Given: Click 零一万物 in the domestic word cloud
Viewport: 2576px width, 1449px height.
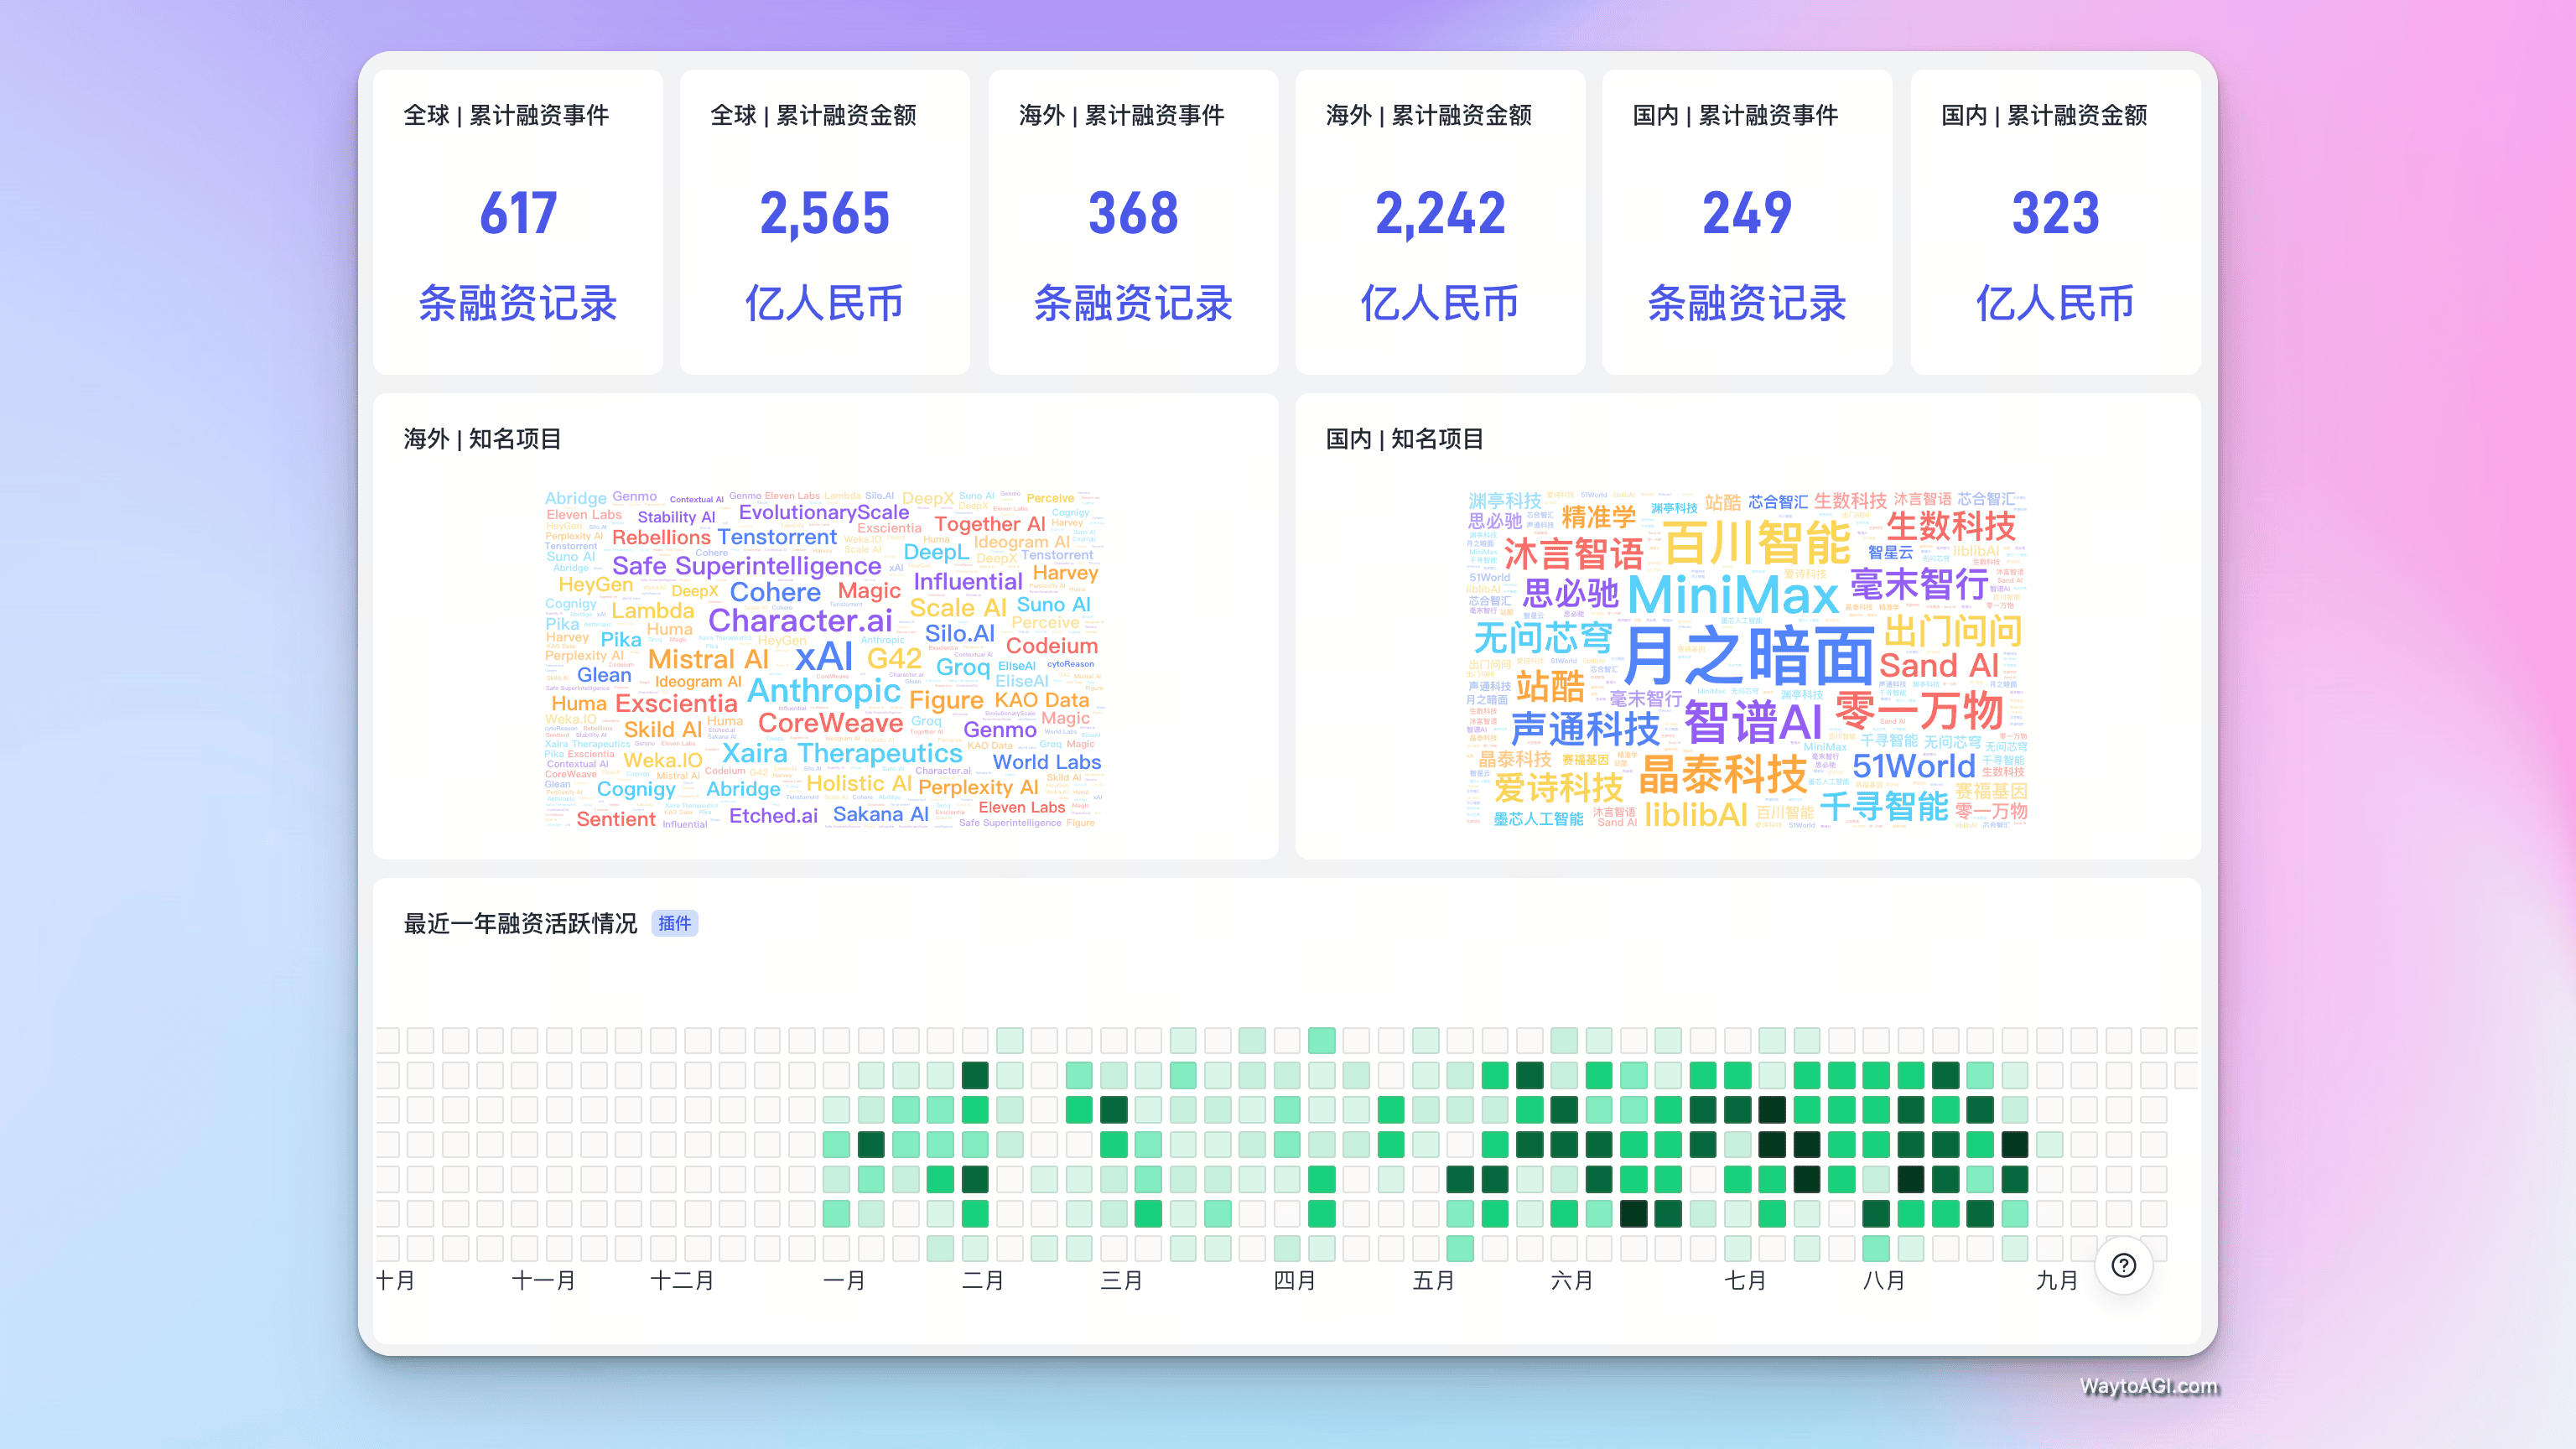Looking at the screenshot, I should pyautogui.click(x=1919, y=710).
